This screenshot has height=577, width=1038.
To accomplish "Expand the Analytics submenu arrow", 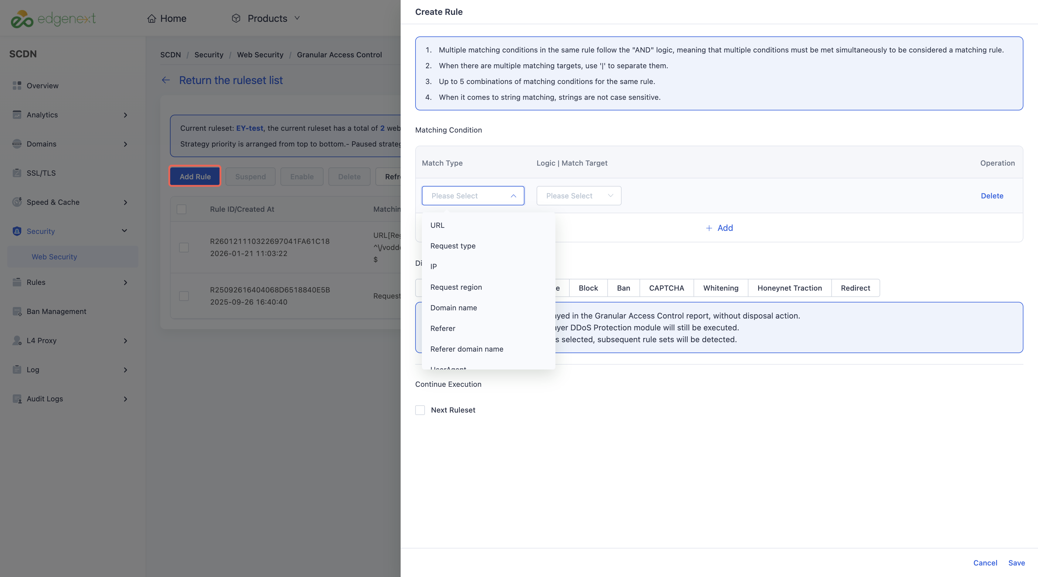I will click(125, 115).
